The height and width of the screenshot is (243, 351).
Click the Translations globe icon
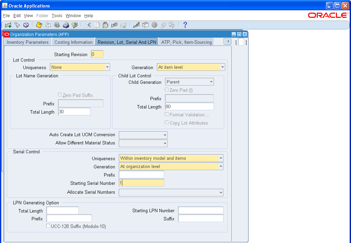point(154,25)
